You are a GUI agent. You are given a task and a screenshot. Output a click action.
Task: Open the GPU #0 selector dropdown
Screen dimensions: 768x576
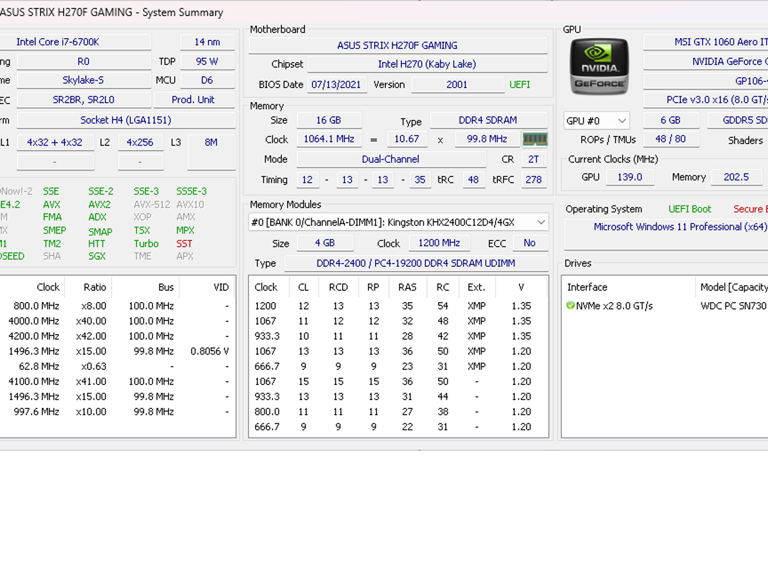click(x=596, y=121)
